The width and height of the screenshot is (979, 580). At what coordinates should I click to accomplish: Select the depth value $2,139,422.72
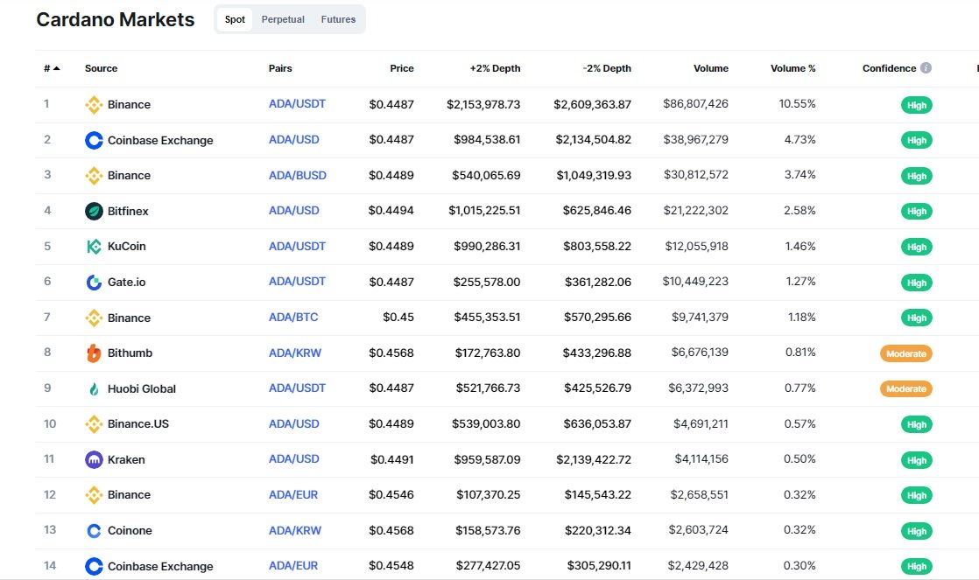click(594, 459)
